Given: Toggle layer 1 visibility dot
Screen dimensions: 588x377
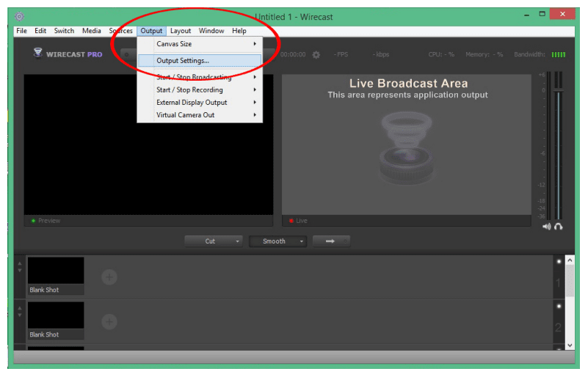Looking at the screenshot, I should click(x=559, y=262).
